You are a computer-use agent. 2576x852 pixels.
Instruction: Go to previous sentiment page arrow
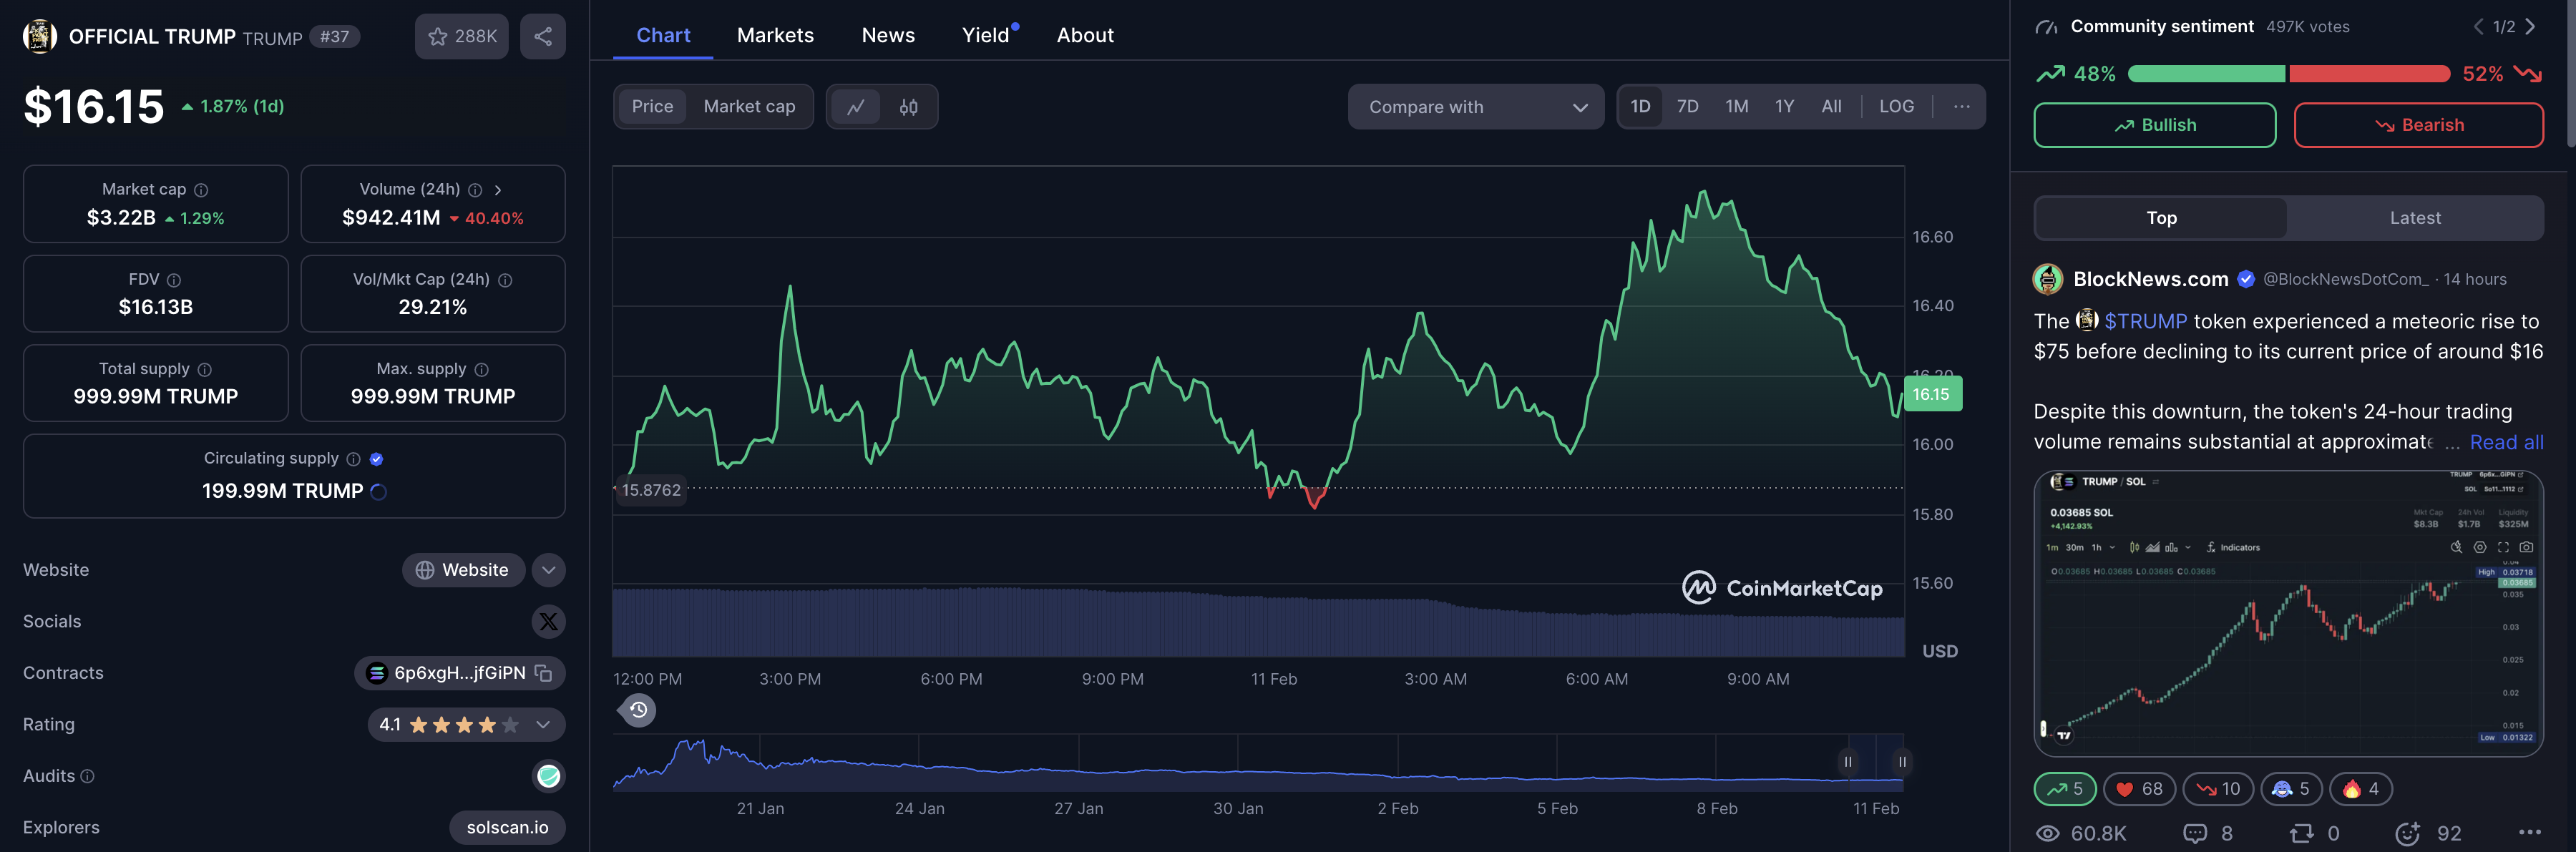[x=2478, y=27]
